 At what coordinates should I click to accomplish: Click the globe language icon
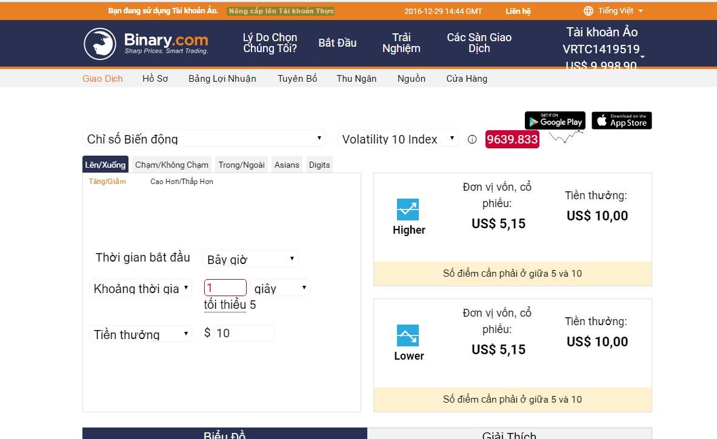pos(589,11)
